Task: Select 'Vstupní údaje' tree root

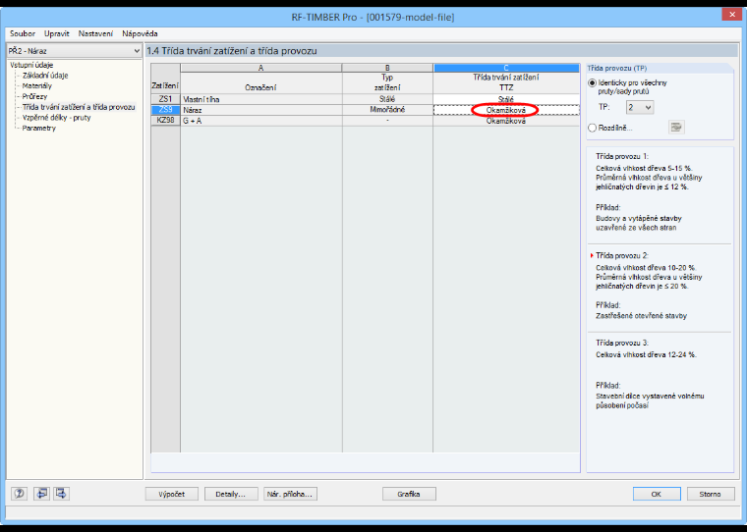Action: 31,65
